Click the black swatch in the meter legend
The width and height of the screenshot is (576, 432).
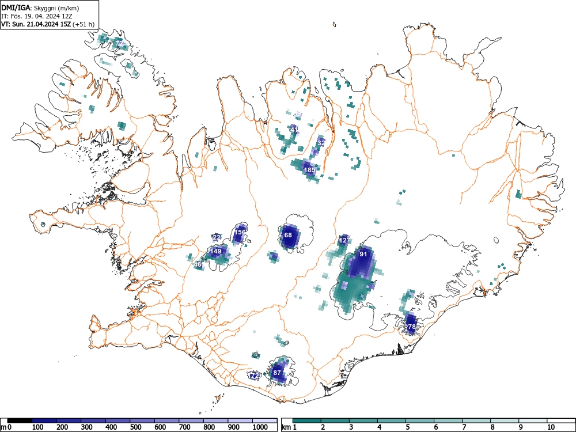(x=20, y=420)
